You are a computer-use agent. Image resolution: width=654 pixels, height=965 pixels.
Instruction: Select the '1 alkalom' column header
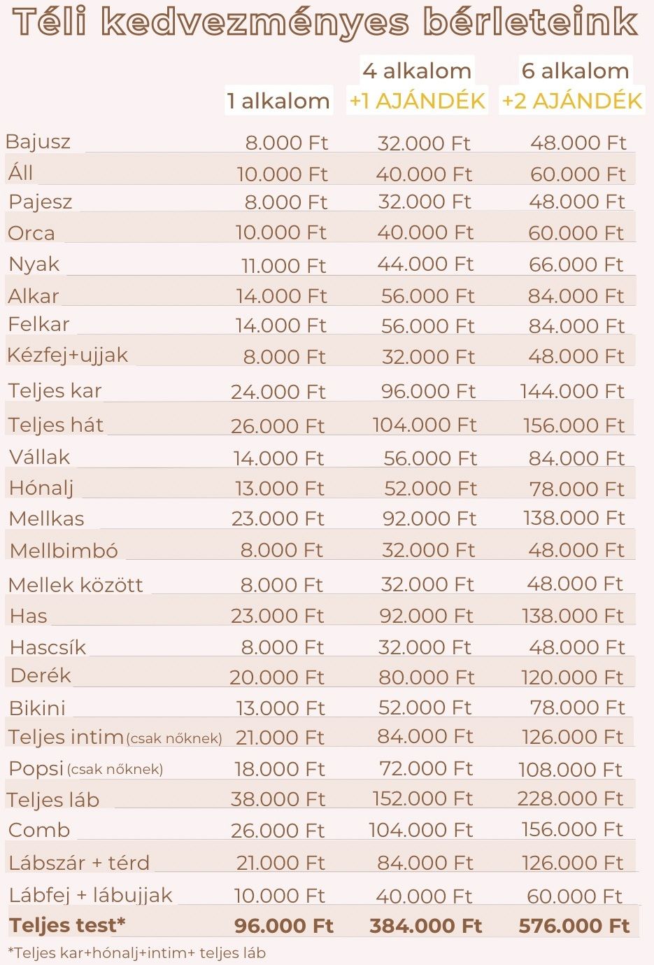pyautogui.click(x=278, y=101)
